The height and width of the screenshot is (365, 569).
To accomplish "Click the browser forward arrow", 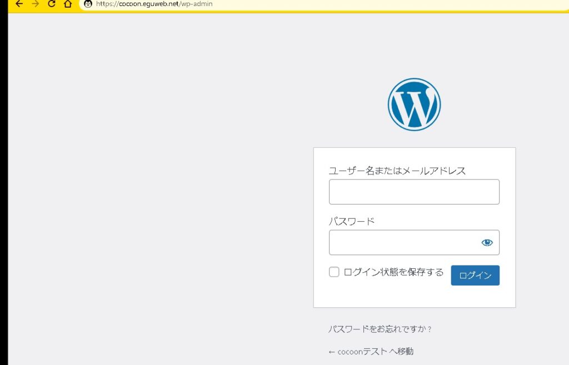I will [x=35, y=4].
